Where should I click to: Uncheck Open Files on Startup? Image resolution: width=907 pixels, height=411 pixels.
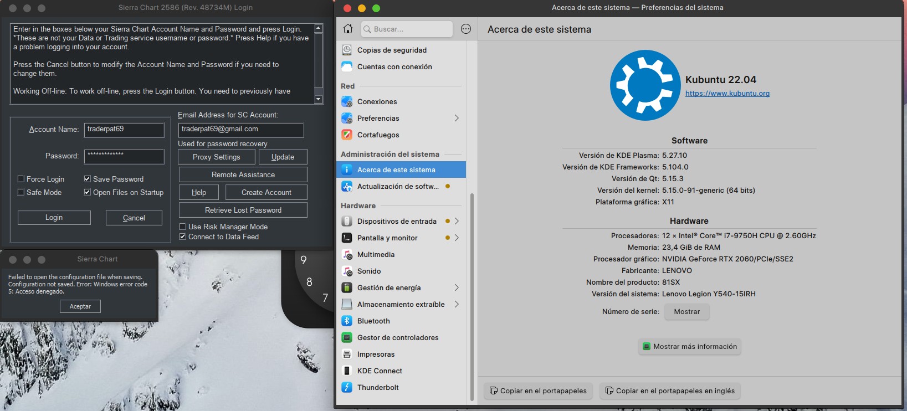[88, 192]
